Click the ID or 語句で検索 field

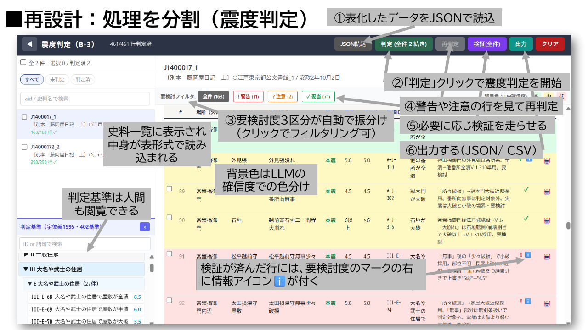pos(85,244)
